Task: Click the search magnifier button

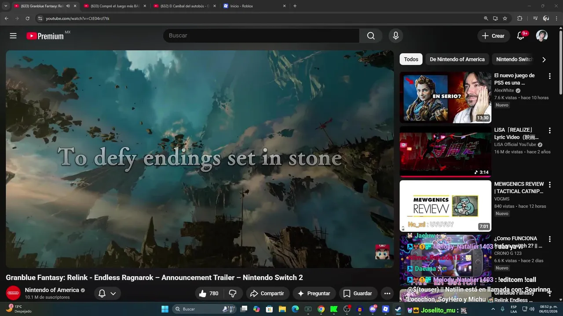Action: pos(371,36)
